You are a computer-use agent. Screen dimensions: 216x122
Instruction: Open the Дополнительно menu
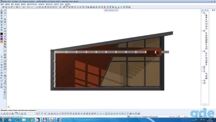coord(32,4)
